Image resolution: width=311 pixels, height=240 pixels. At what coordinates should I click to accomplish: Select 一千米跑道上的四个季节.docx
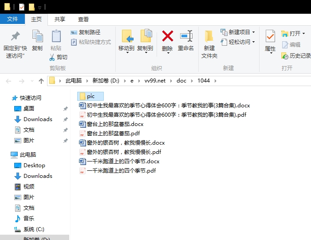tap(119, 161)
